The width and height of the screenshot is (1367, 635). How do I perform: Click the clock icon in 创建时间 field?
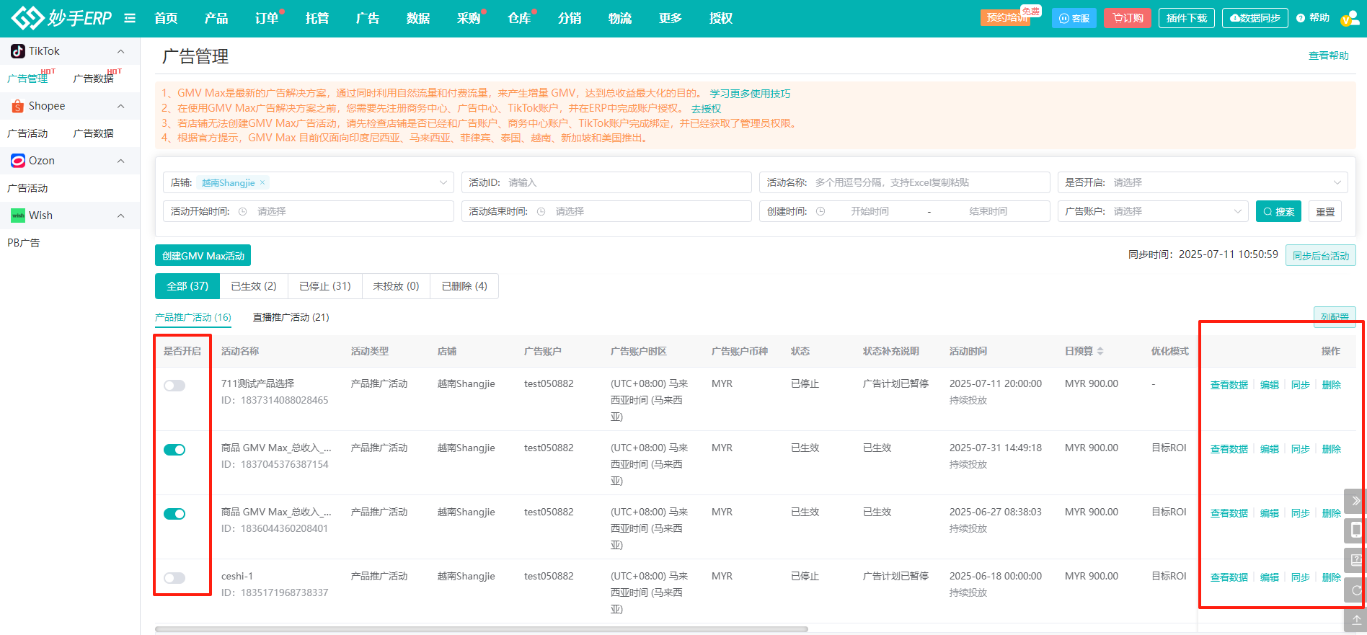(820, 211)
